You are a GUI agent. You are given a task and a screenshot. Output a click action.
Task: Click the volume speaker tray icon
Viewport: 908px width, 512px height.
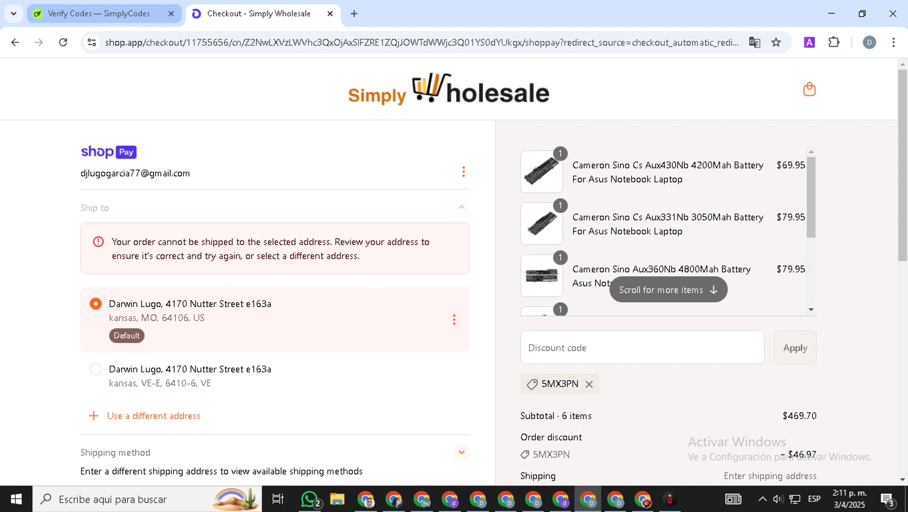pyautogui.click(x=778, y=499)
